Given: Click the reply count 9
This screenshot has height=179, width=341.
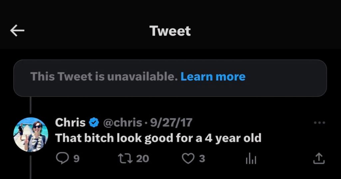Looking at the screenshot, I should (76, 159).
